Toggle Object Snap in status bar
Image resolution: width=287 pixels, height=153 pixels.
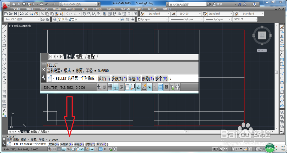pos(73,149)
